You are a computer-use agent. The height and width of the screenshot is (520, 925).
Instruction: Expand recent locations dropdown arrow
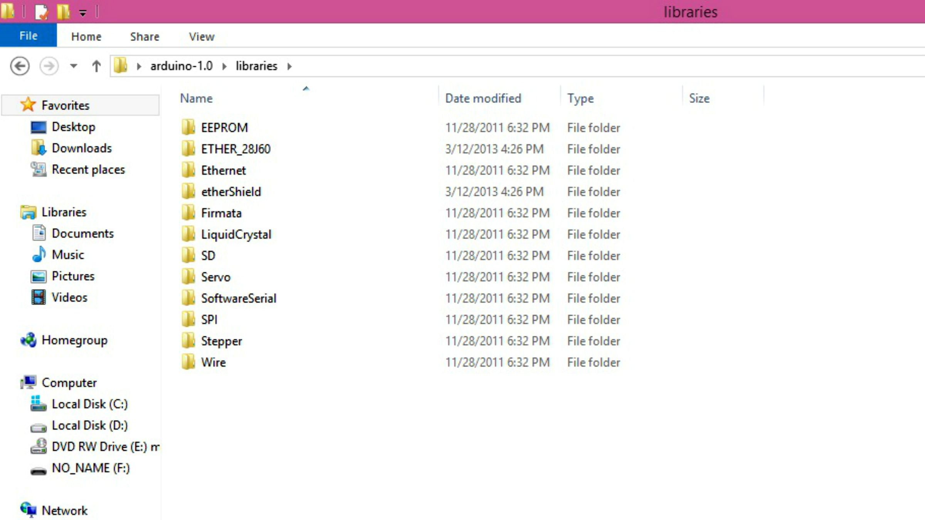click(74, 66)
